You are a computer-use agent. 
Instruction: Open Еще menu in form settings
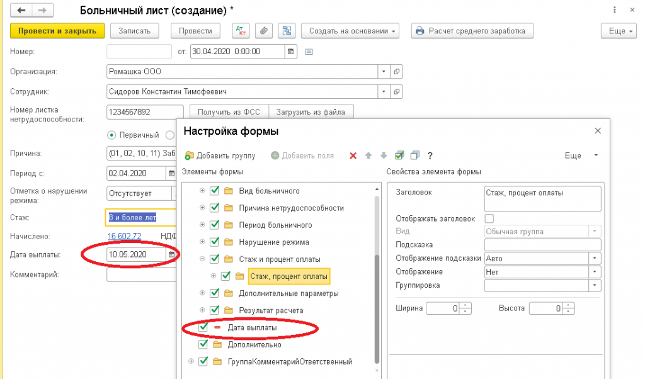coord(581,156)
